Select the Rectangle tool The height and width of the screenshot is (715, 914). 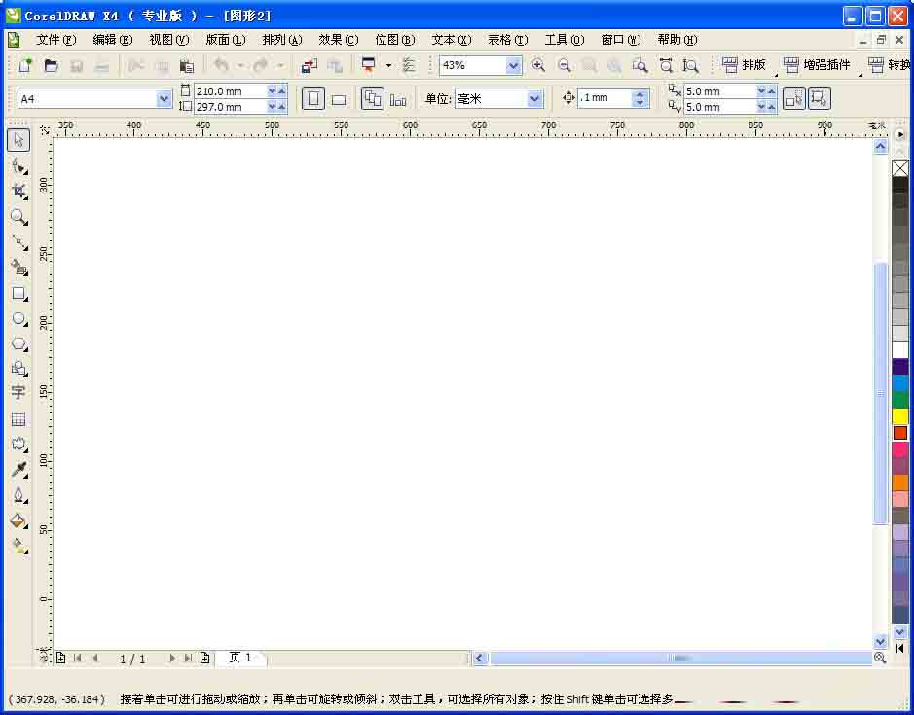coord(18,294)
